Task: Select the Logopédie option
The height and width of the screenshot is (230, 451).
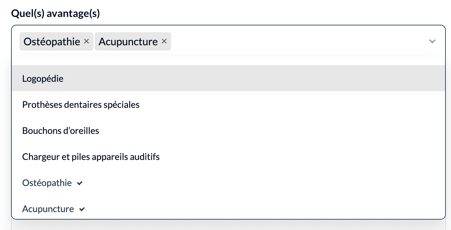Action: click(x=43, y=79)
